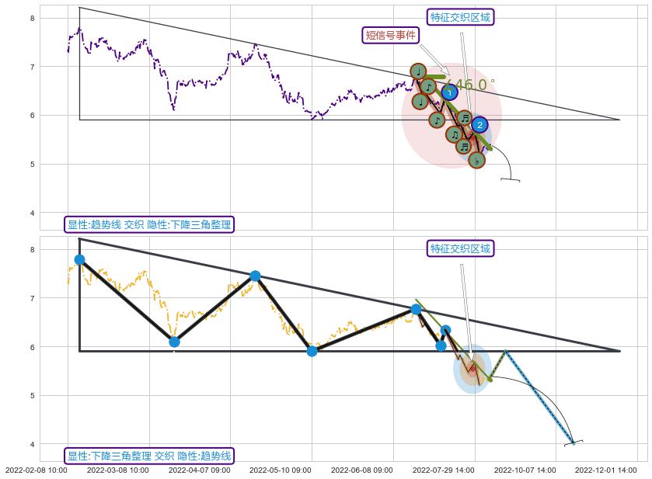The height and width of the screenshot is (479, 652).
Task: Select the blue pivot dot at the 7.4 peak
Action: coord(255,276)
